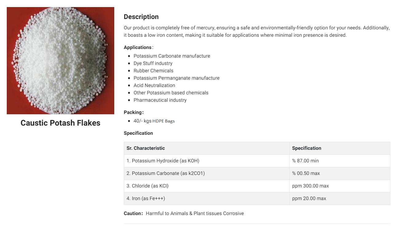Click the Applications label
399x227 pixels.
138,47
